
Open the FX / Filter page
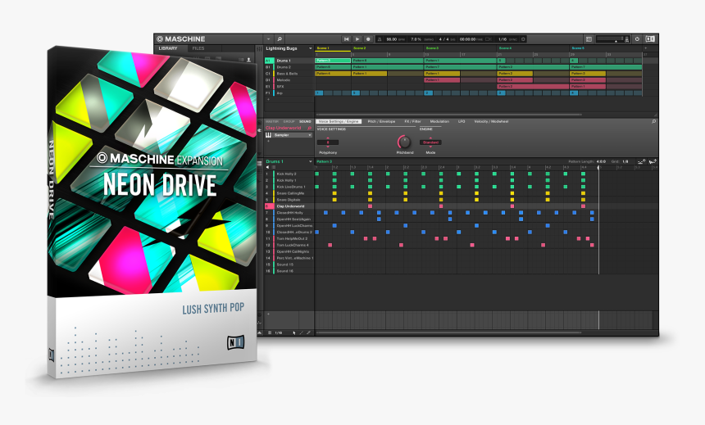412,121
